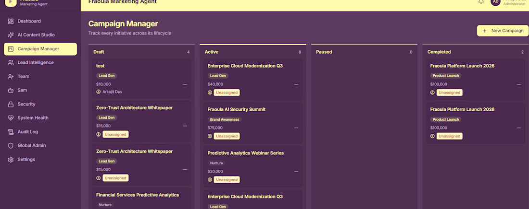
Task: Click the Campaign Manager page heading
Action: pos(123,23)
